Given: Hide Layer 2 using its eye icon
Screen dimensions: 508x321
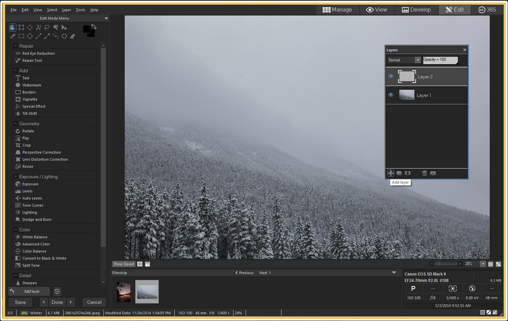Looking at the screenshot, I should coord(391,76).
